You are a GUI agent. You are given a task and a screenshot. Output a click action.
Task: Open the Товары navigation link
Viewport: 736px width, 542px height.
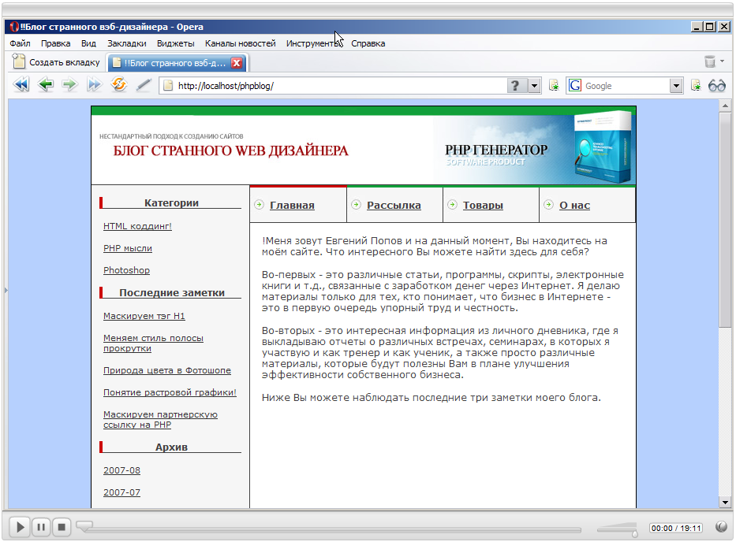pyautogui.click(x=483, y=206)
